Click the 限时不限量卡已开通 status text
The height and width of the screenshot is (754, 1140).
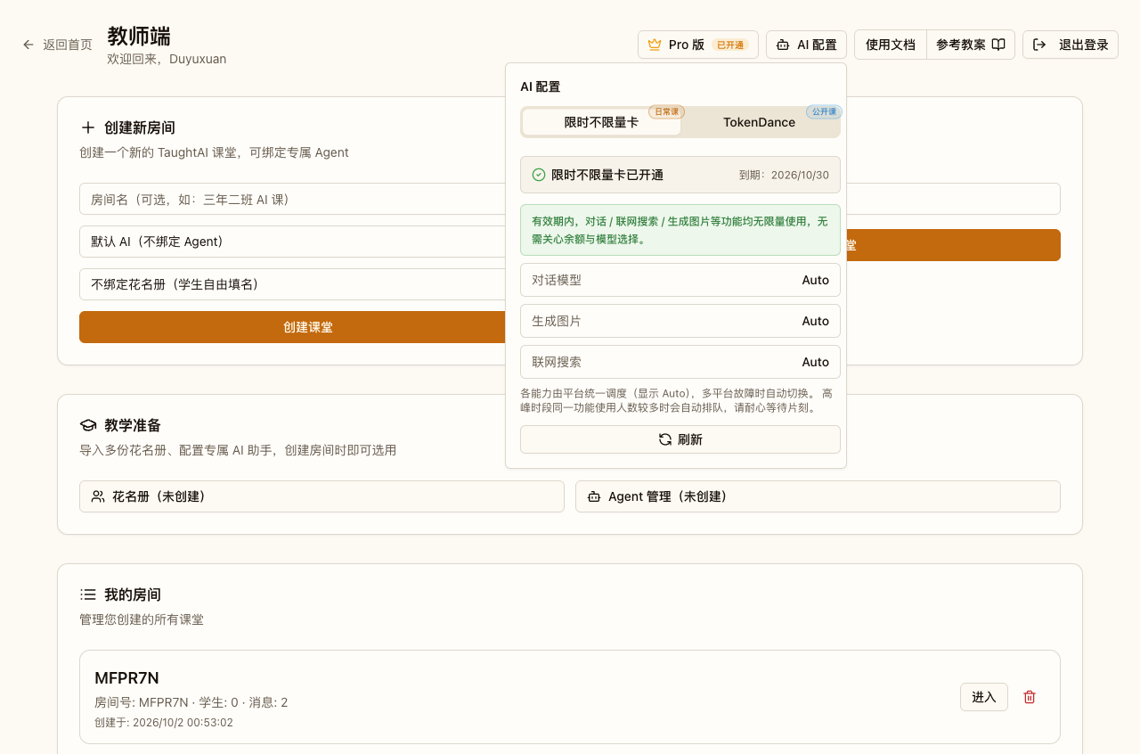click(x=607, y=175)
